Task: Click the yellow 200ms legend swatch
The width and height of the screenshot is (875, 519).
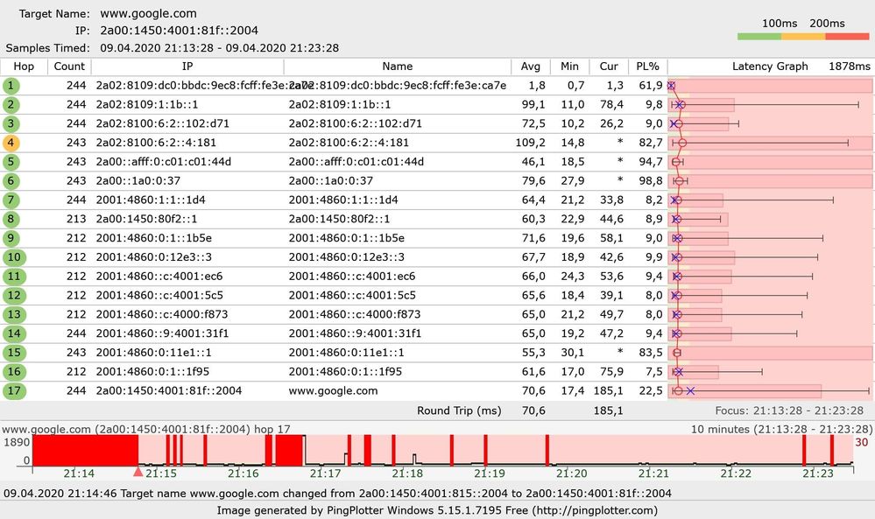Action: (803, 37)
